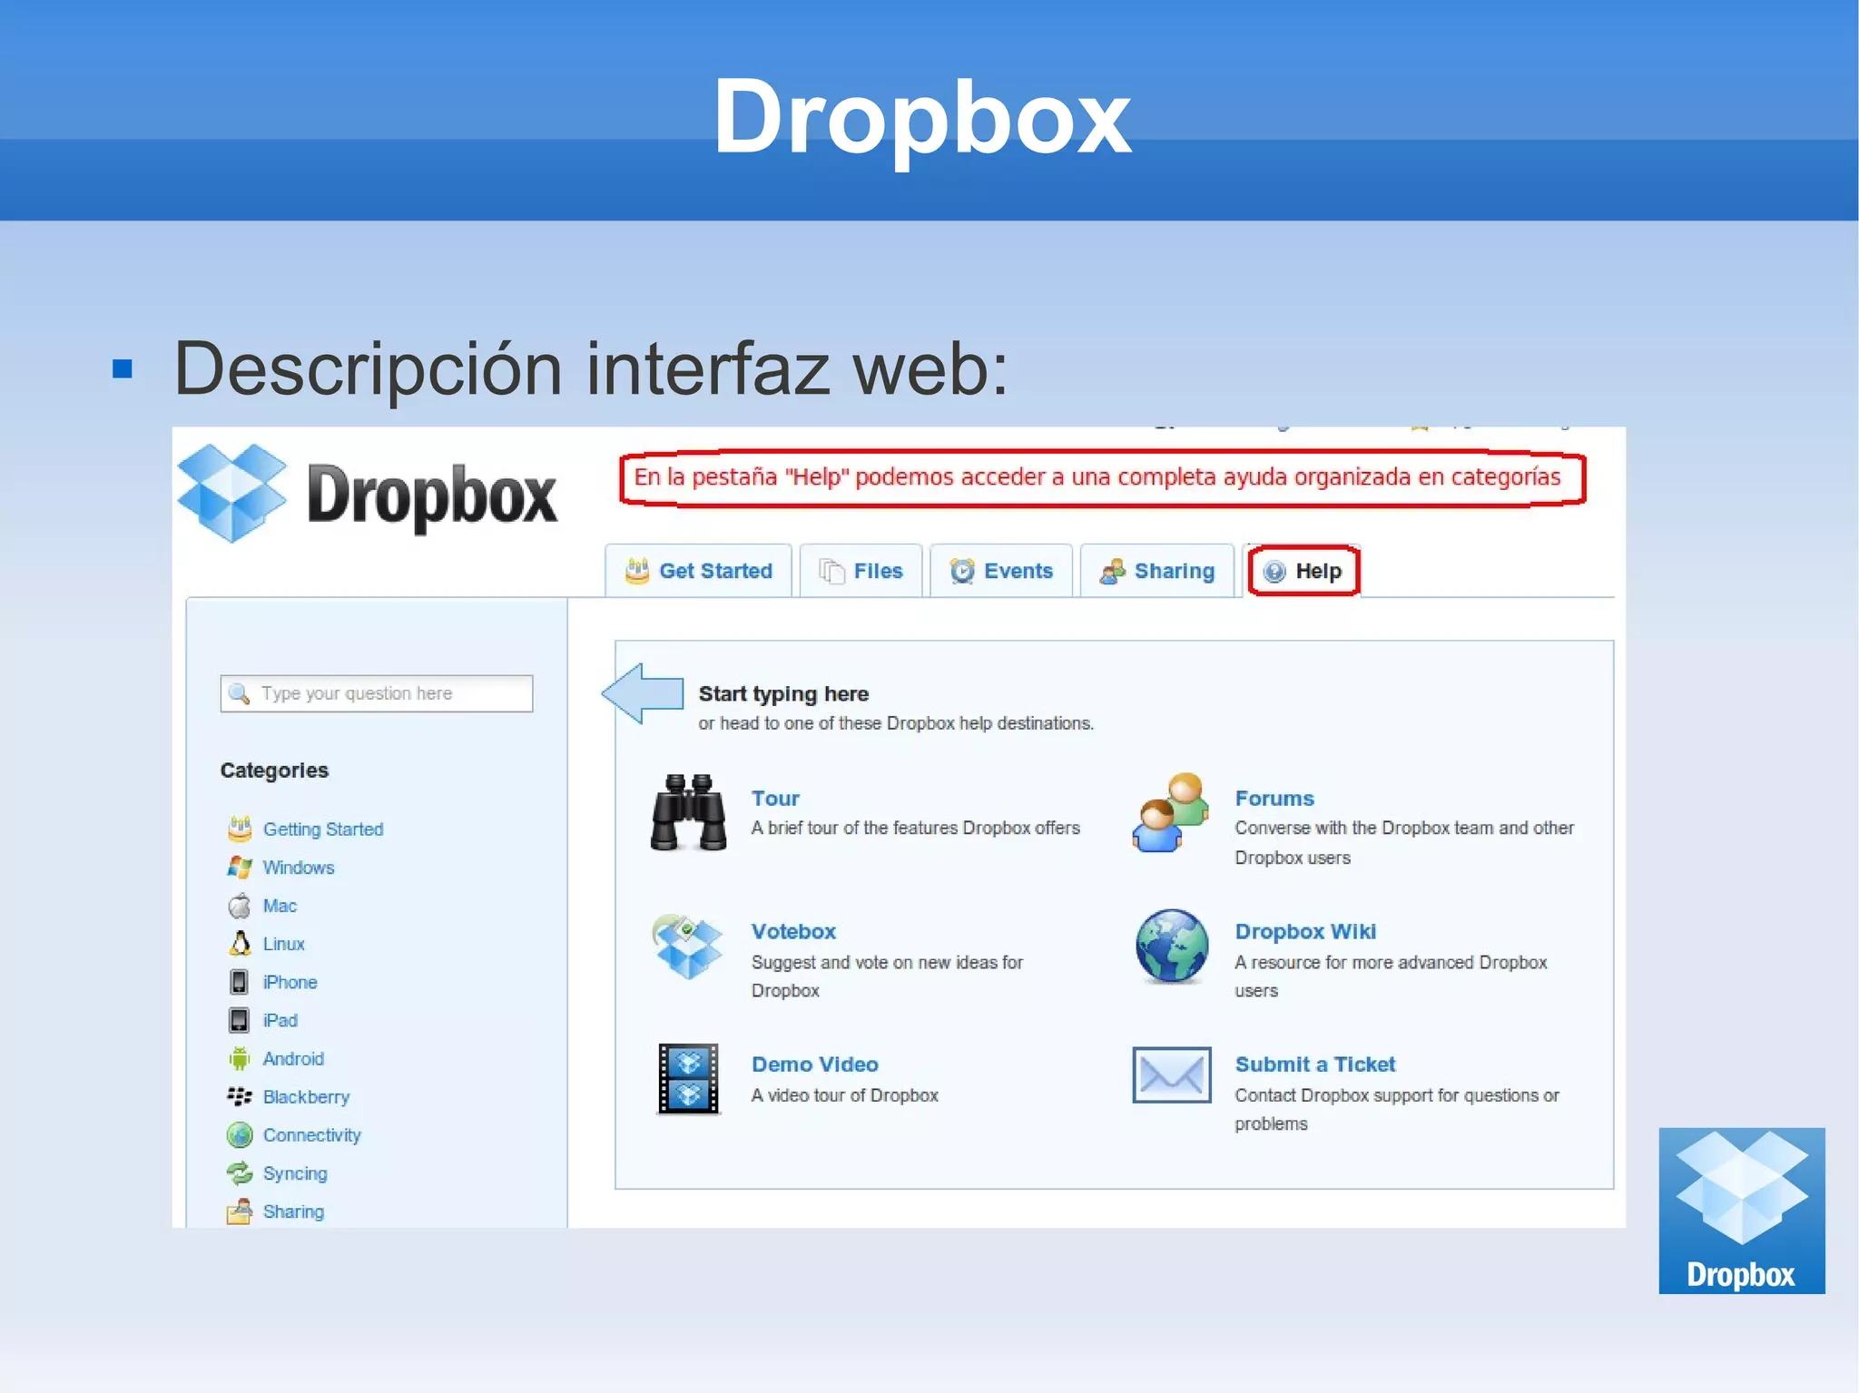Open the iPad category link
This screenshot has height=1393, width=1859.
[x=280, y=1020]
